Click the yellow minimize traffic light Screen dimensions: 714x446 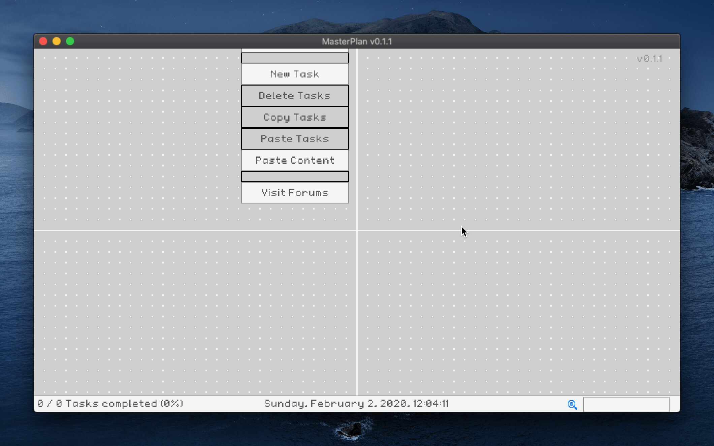pyautogui.click(x=57, y=41)
